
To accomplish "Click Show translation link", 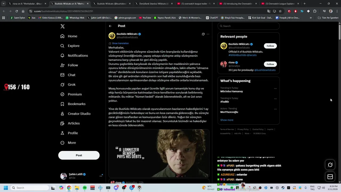I will (120, 43).
